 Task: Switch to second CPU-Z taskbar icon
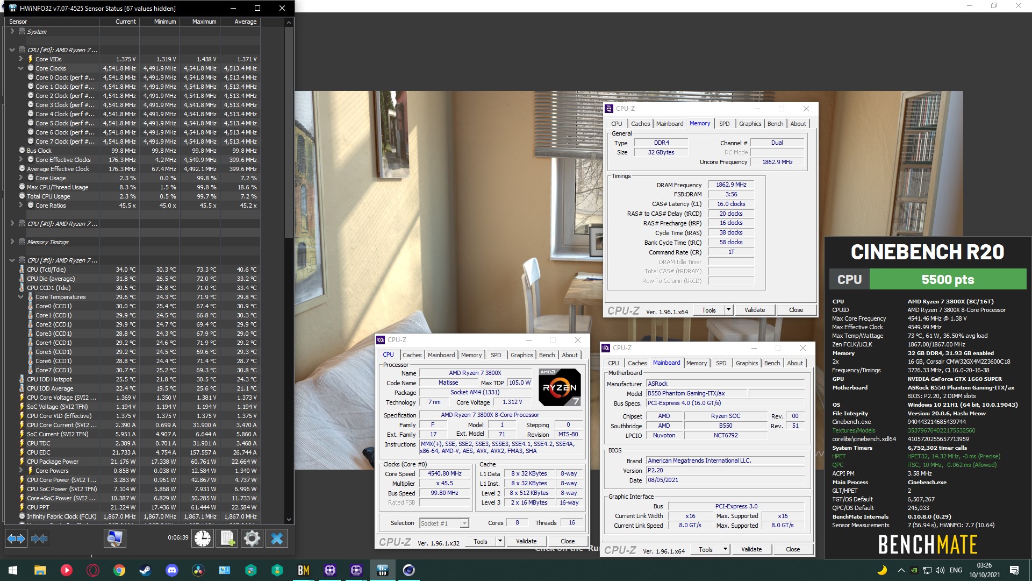[356, 570]
